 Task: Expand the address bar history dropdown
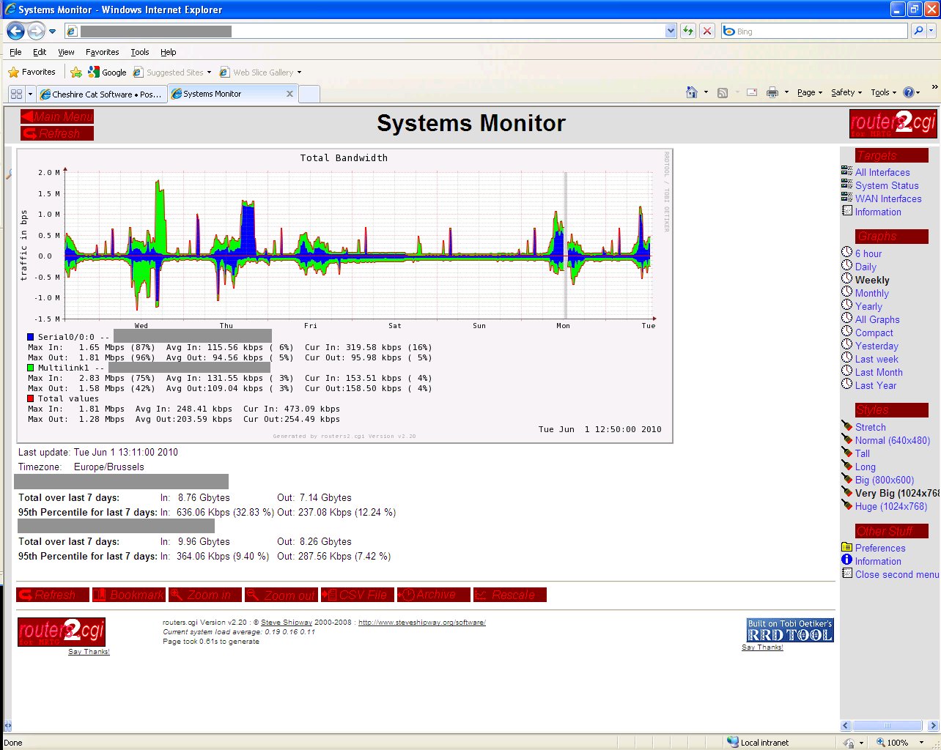[670, 31]
